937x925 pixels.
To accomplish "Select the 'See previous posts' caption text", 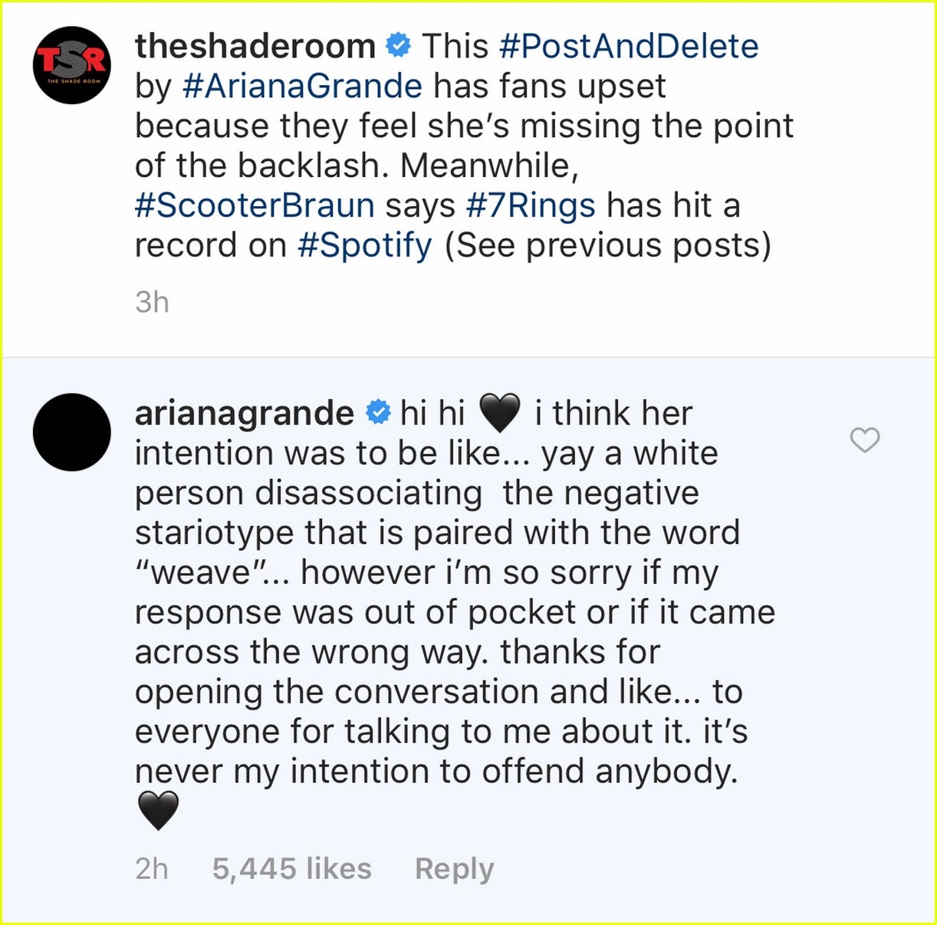I will (x=607, y=245).
